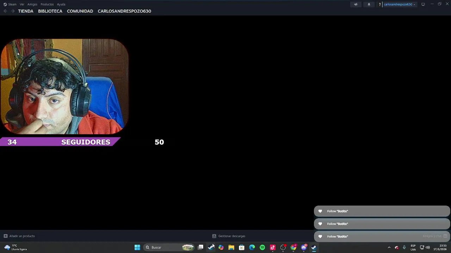The image size is (451, 253).
Task: Open Task View on the taskbar
Action: pyautogui.click(x=200, y=247)
